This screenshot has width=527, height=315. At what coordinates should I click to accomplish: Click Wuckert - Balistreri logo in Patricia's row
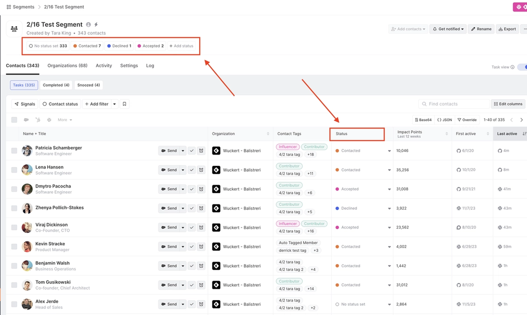(217, 151)
